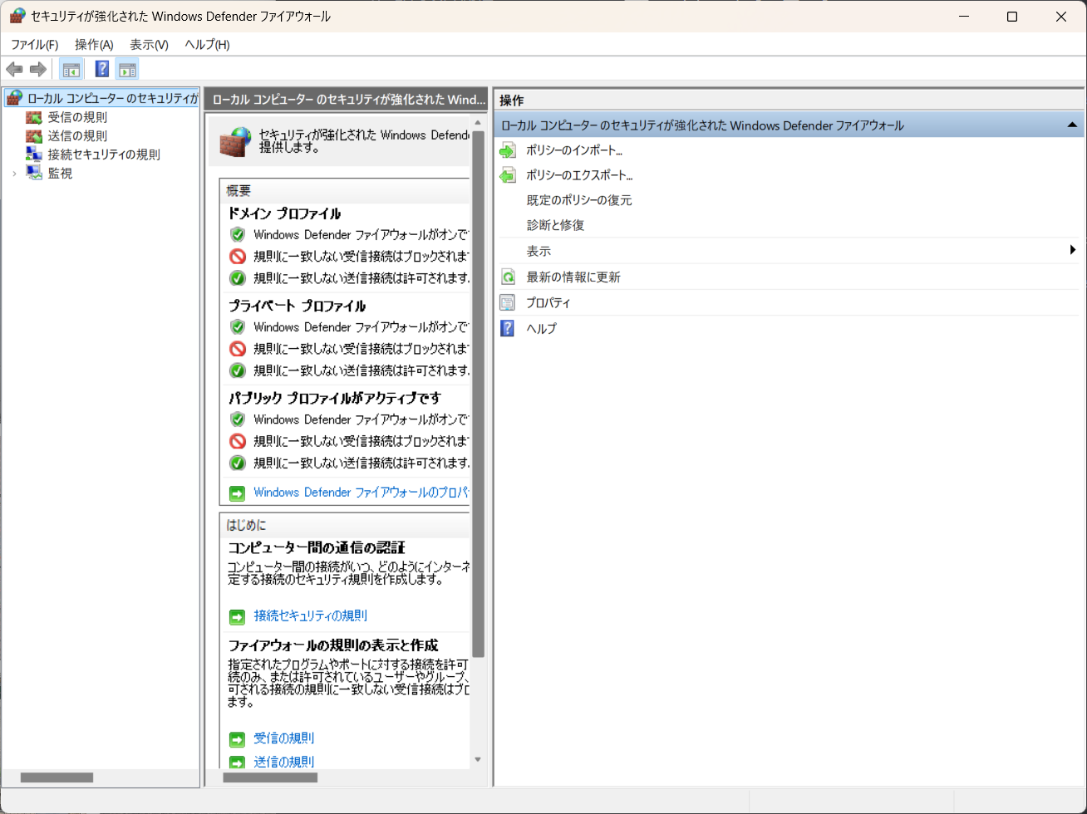Image resolution: width=1087 pixels, height=814 pixels.
Task: Click the 概要 section header
Action: tap(239, 190)
